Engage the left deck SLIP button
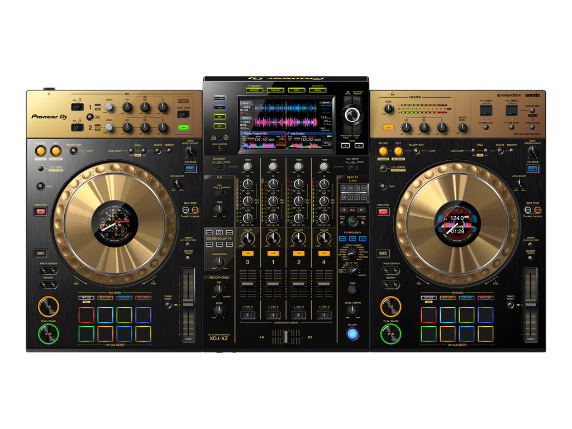Screen dimensions: 572x429 point(41,186)
